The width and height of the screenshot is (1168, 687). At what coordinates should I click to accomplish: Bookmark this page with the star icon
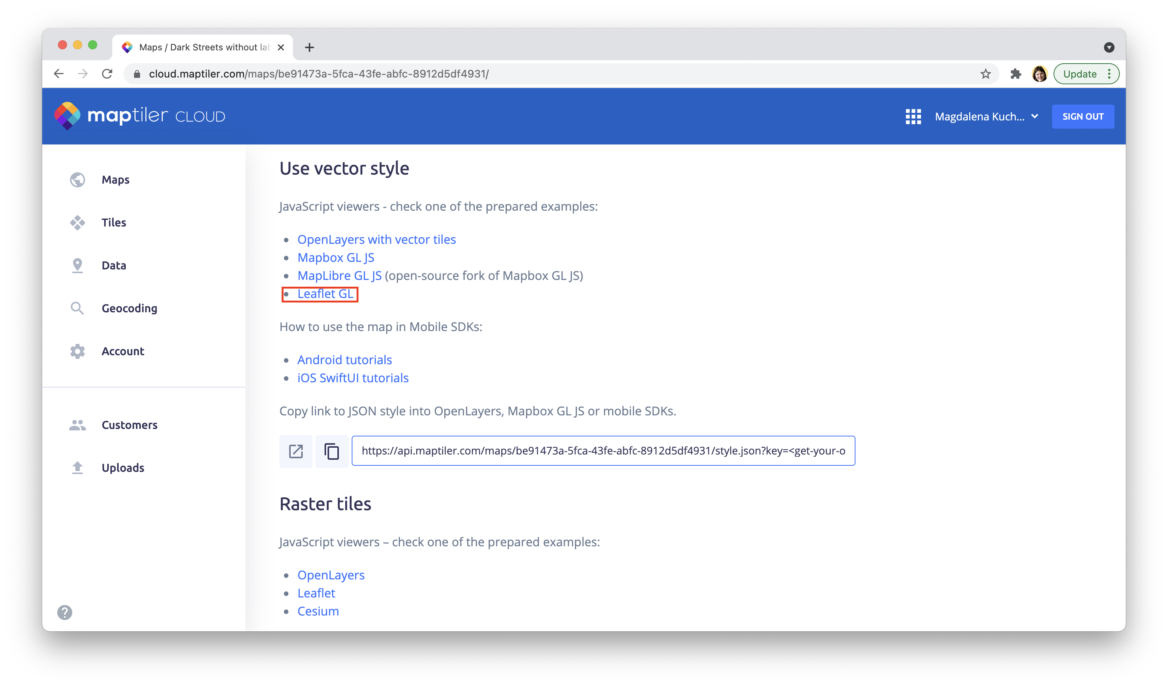[985, 74]
